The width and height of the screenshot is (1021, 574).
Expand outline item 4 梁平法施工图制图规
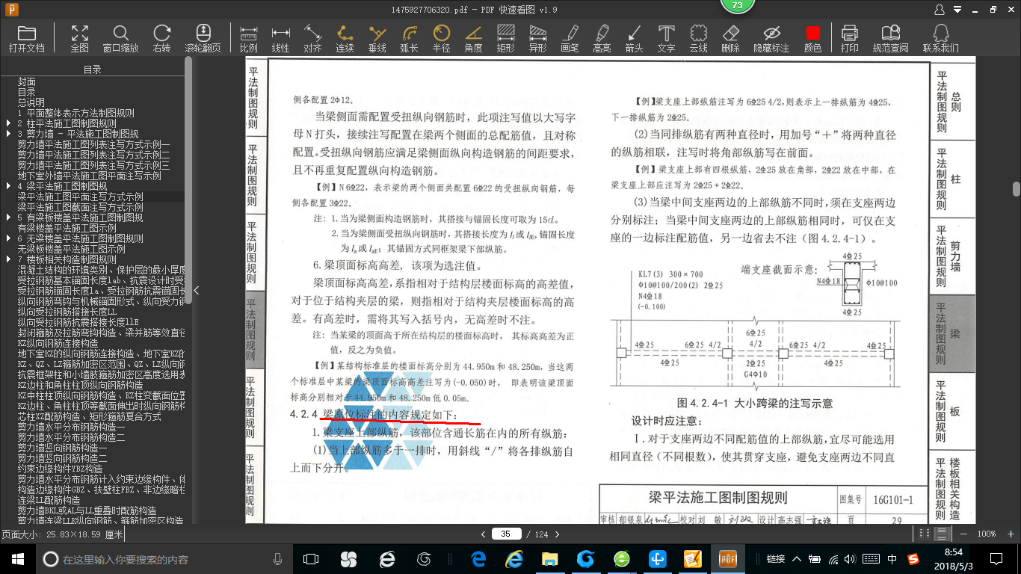click(x=9, y=186)
